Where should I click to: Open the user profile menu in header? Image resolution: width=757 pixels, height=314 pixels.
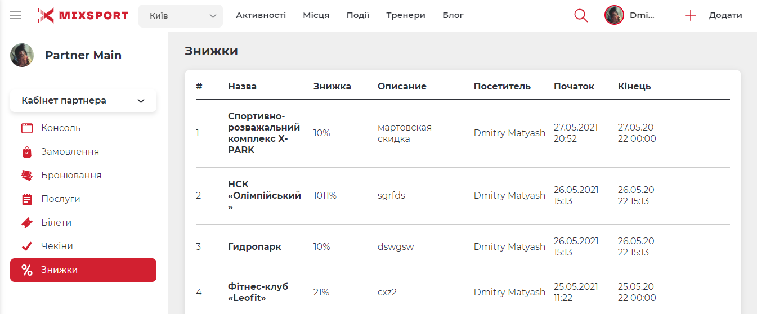(630, 15)
